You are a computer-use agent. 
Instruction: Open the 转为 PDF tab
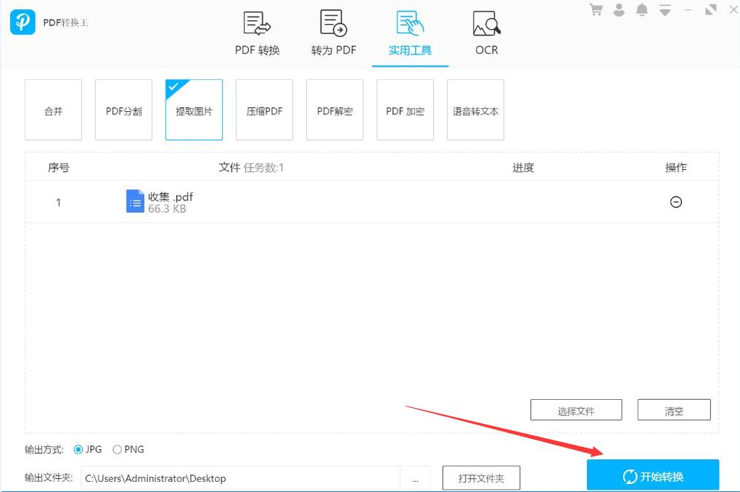coord(333,33)
